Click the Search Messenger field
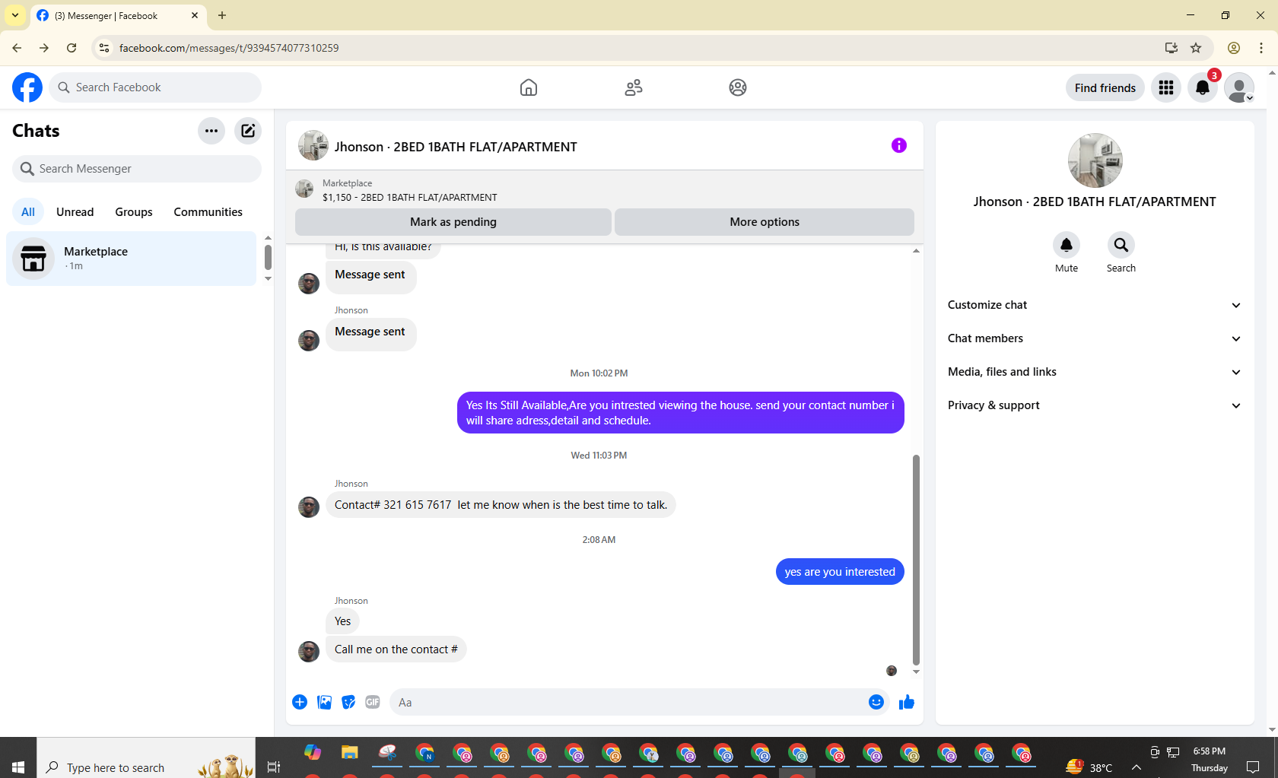 pyautogui.click(x=137, y=169)
